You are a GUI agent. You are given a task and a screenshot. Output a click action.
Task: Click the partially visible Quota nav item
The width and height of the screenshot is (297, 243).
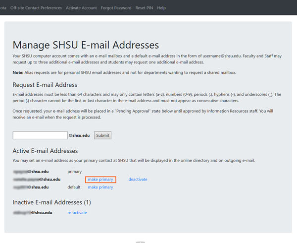(x=3, y=8)
